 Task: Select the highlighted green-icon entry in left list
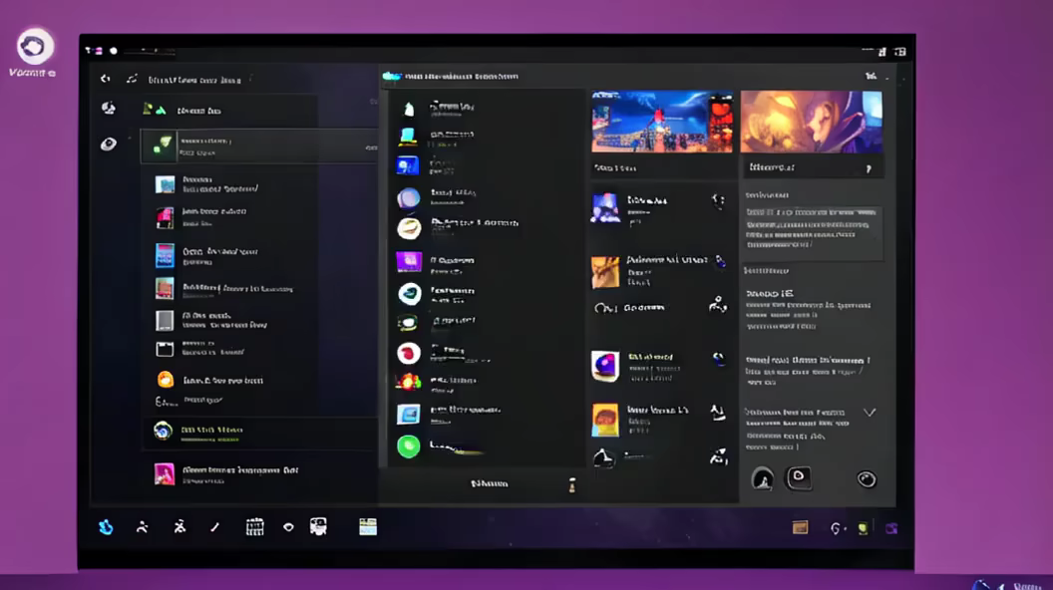pos(257,147)
